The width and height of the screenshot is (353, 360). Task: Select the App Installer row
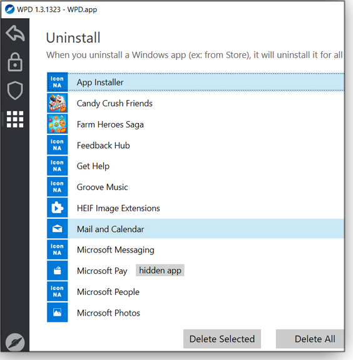point(195,82)
